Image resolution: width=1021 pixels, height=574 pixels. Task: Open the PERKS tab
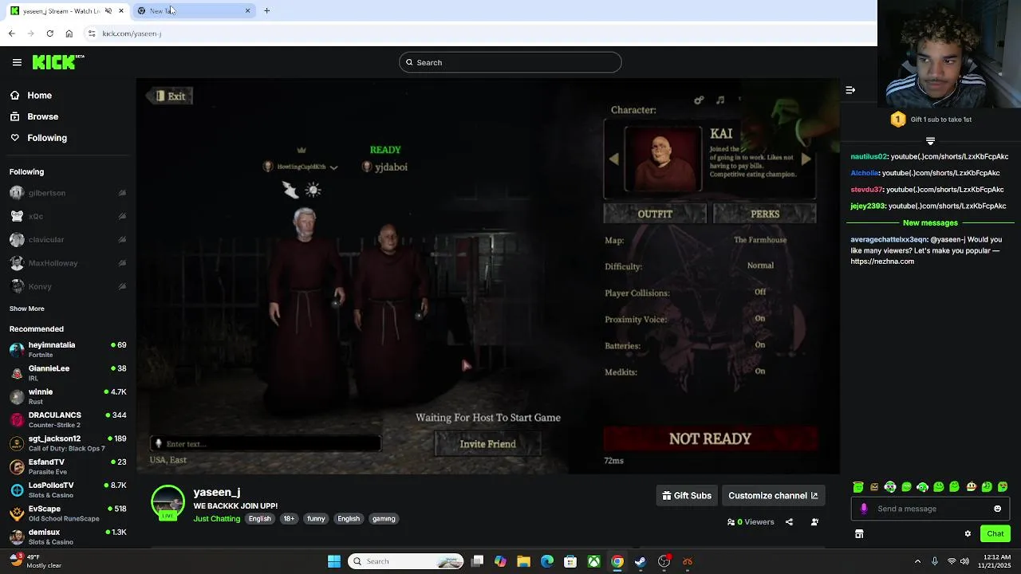pyautogui.click(x=765, y=214)
